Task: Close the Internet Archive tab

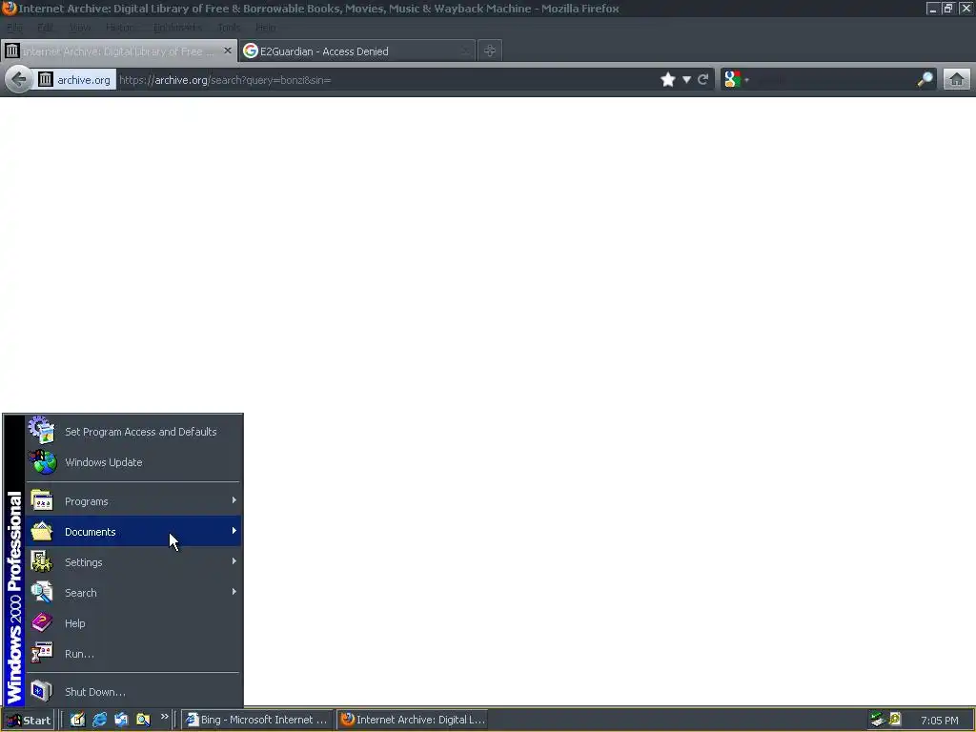Action: [x=228, y=51]
